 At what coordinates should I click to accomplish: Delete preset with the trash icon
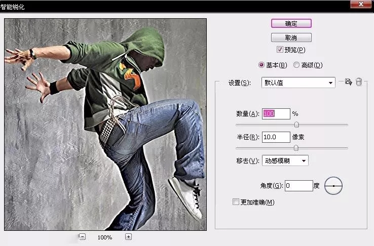tap(359, 81)
